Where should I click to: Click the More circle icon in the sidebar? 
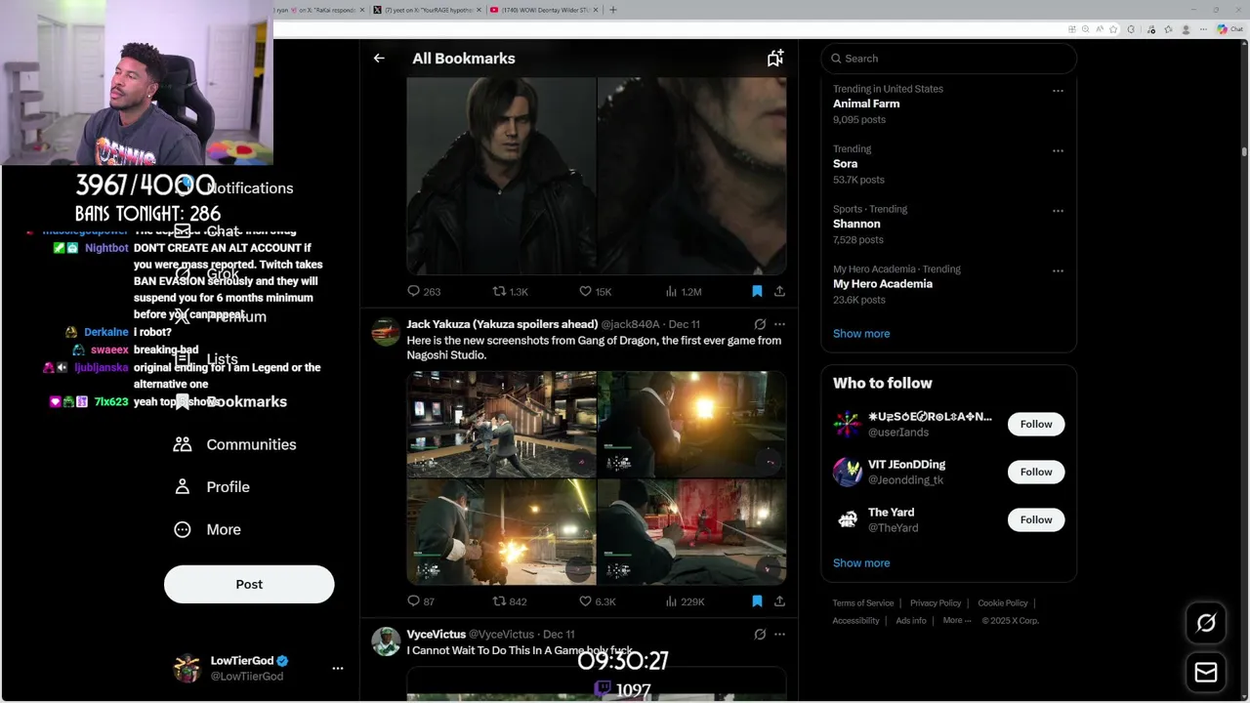[x=183, y=529]
